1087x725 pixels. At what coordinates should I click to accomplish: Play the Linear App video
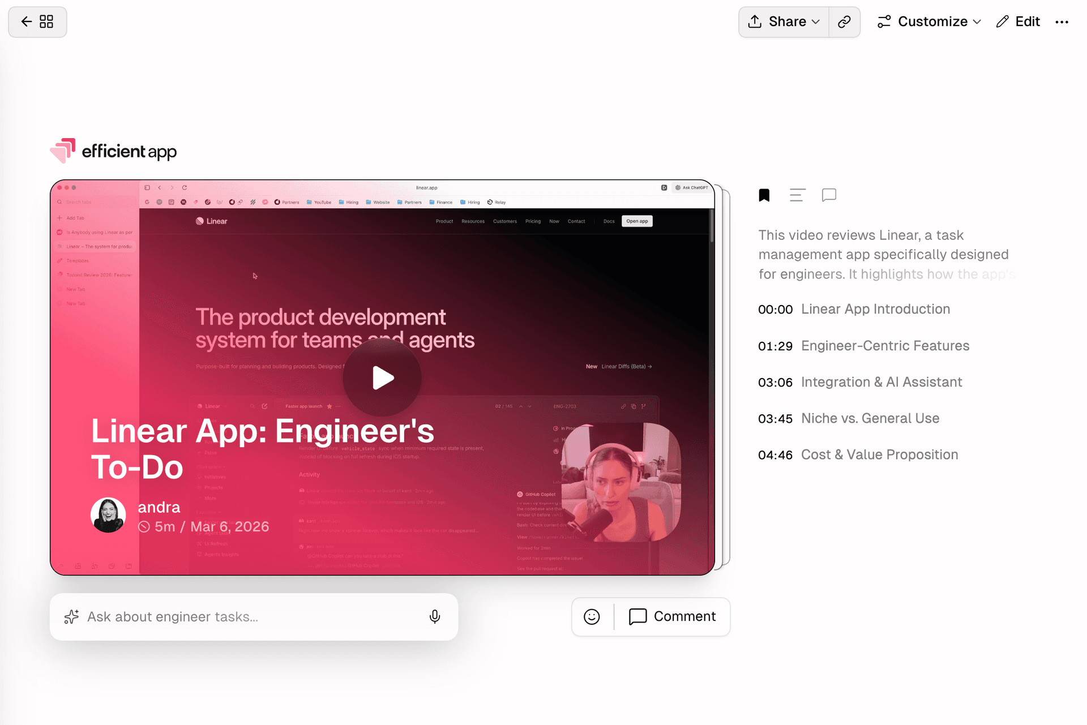pos(382,378)
